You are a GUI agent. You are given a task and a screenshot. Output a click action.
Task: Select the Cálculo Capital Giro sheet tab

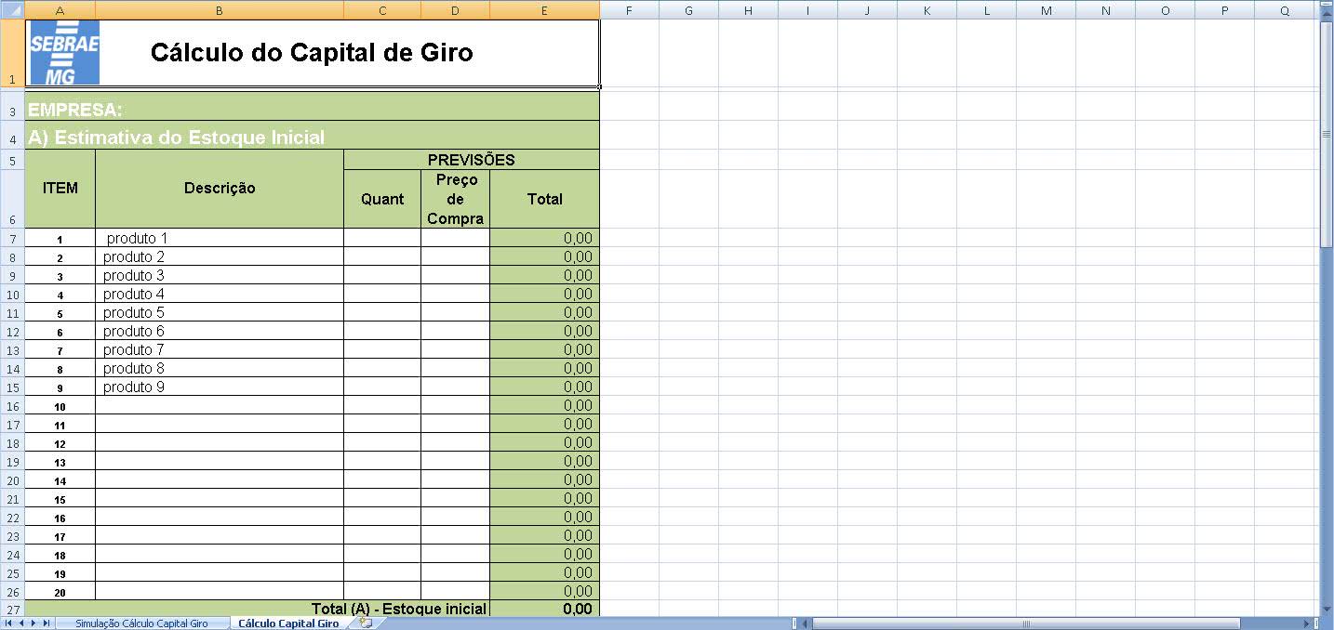[288, 623]
